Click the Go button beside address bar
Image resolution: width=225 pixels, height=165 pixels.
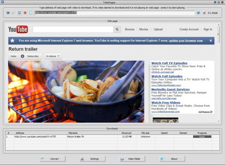pos(198,13)
